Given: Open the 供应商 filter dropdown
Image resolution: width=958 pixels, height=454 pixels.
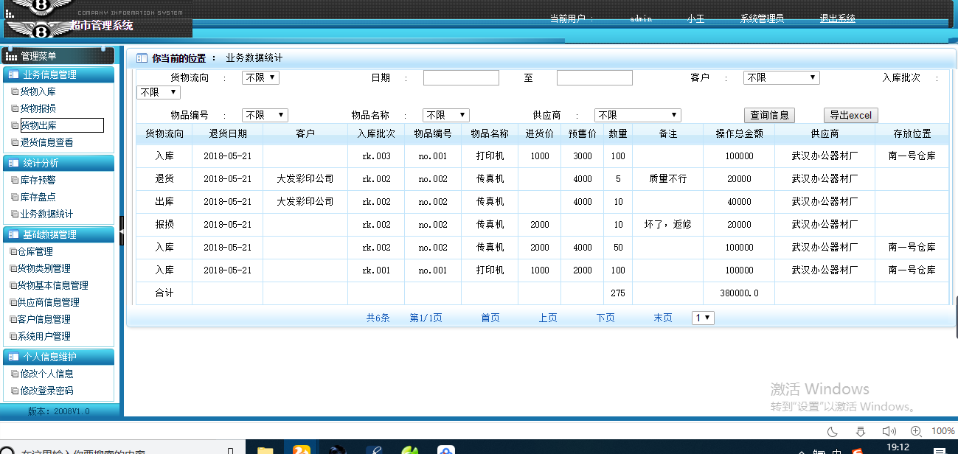Looking at the screenshot, I should click(x=637, y=115).
